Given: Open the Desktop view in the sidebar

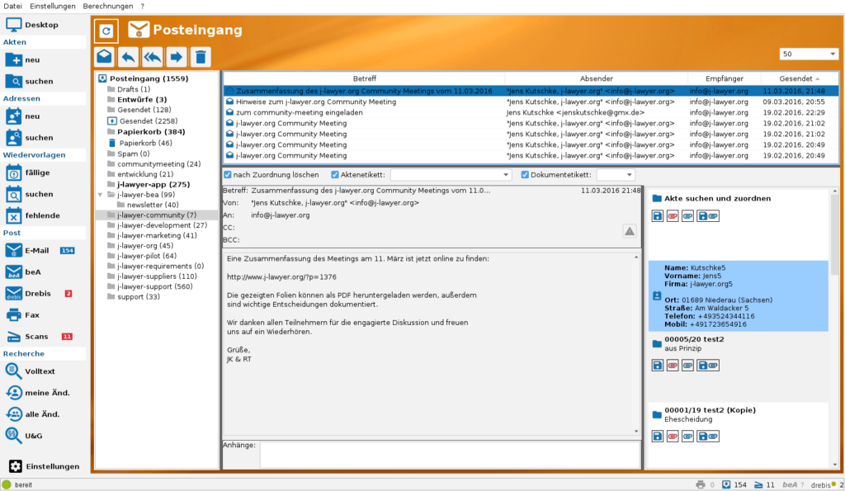Looking at the screenshot, I should pyautogui.click(x=32, y=25).
